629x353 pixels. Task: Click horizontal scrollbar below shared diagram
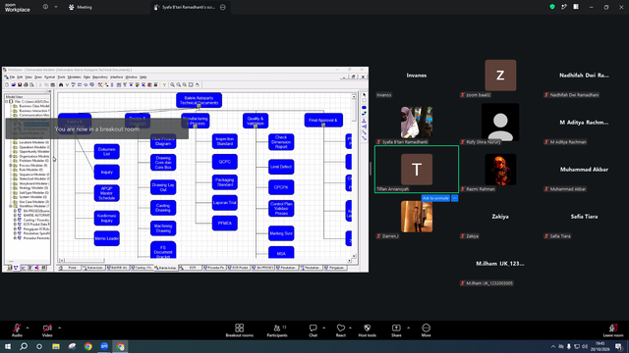(x=205, y=260)
